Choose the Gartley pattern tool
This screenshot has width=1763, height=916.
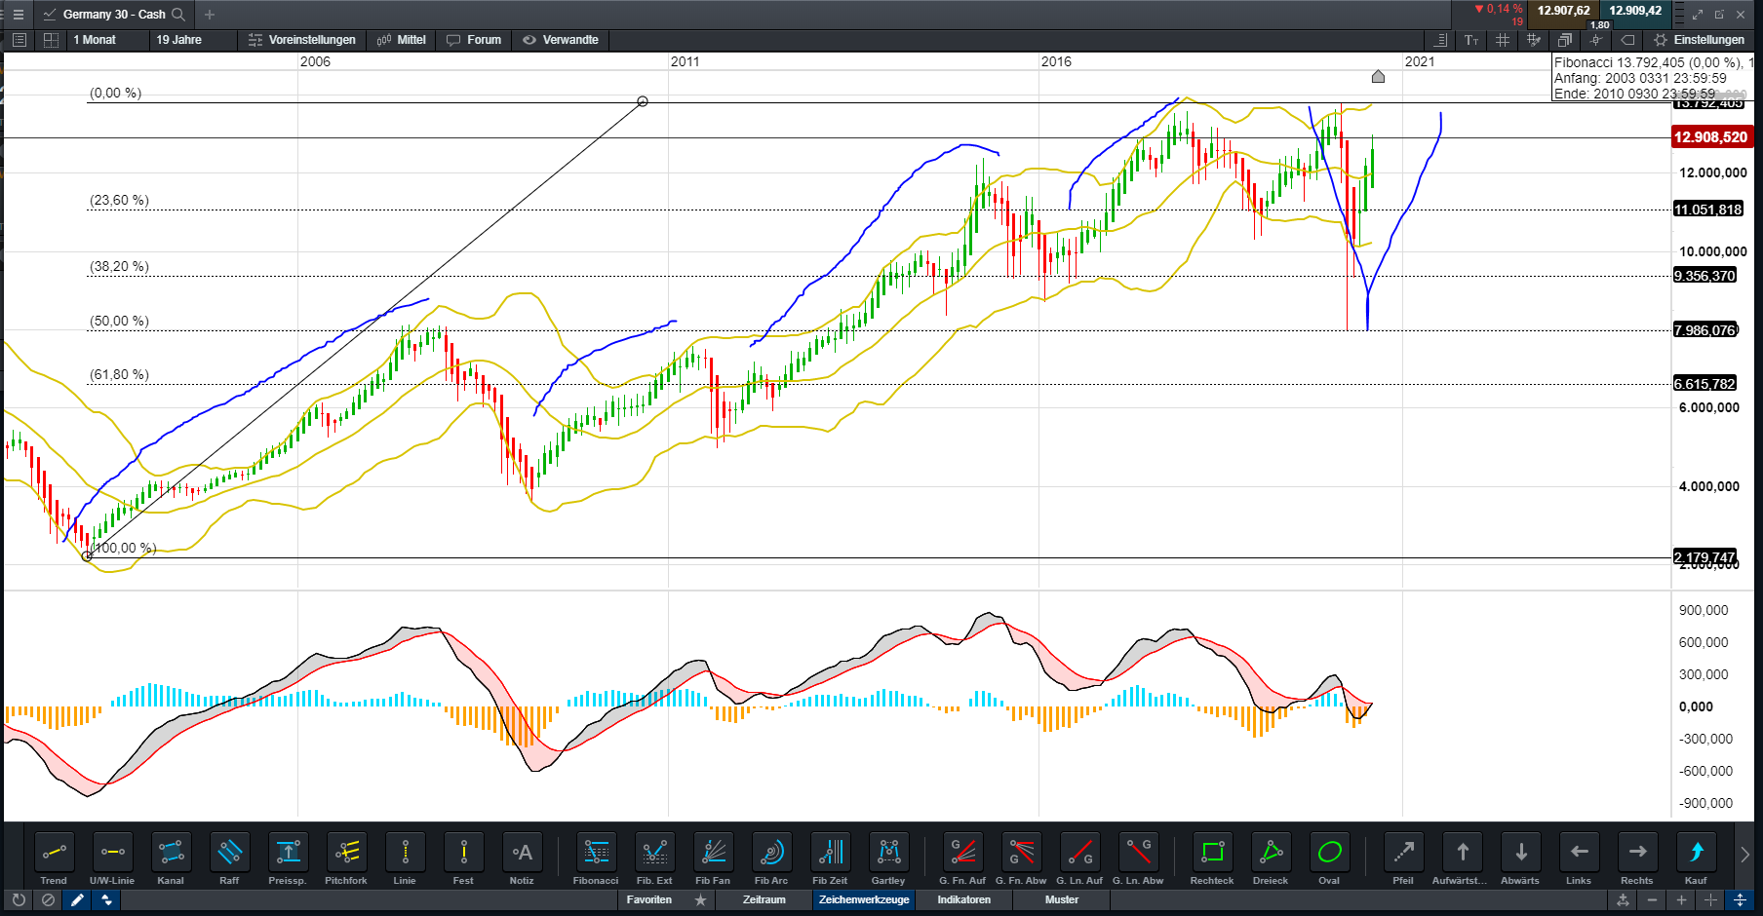click(888, 858)
